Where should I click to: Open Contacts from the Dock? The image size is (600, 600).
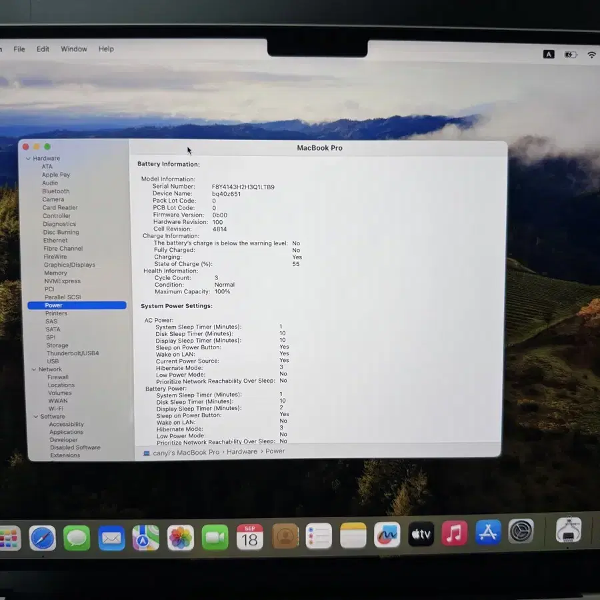[x=285, y=536]
